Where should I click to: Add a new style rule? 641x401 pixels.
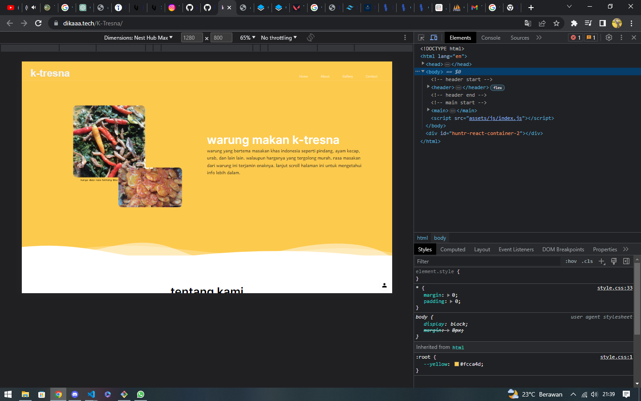[x=601, y=262]
